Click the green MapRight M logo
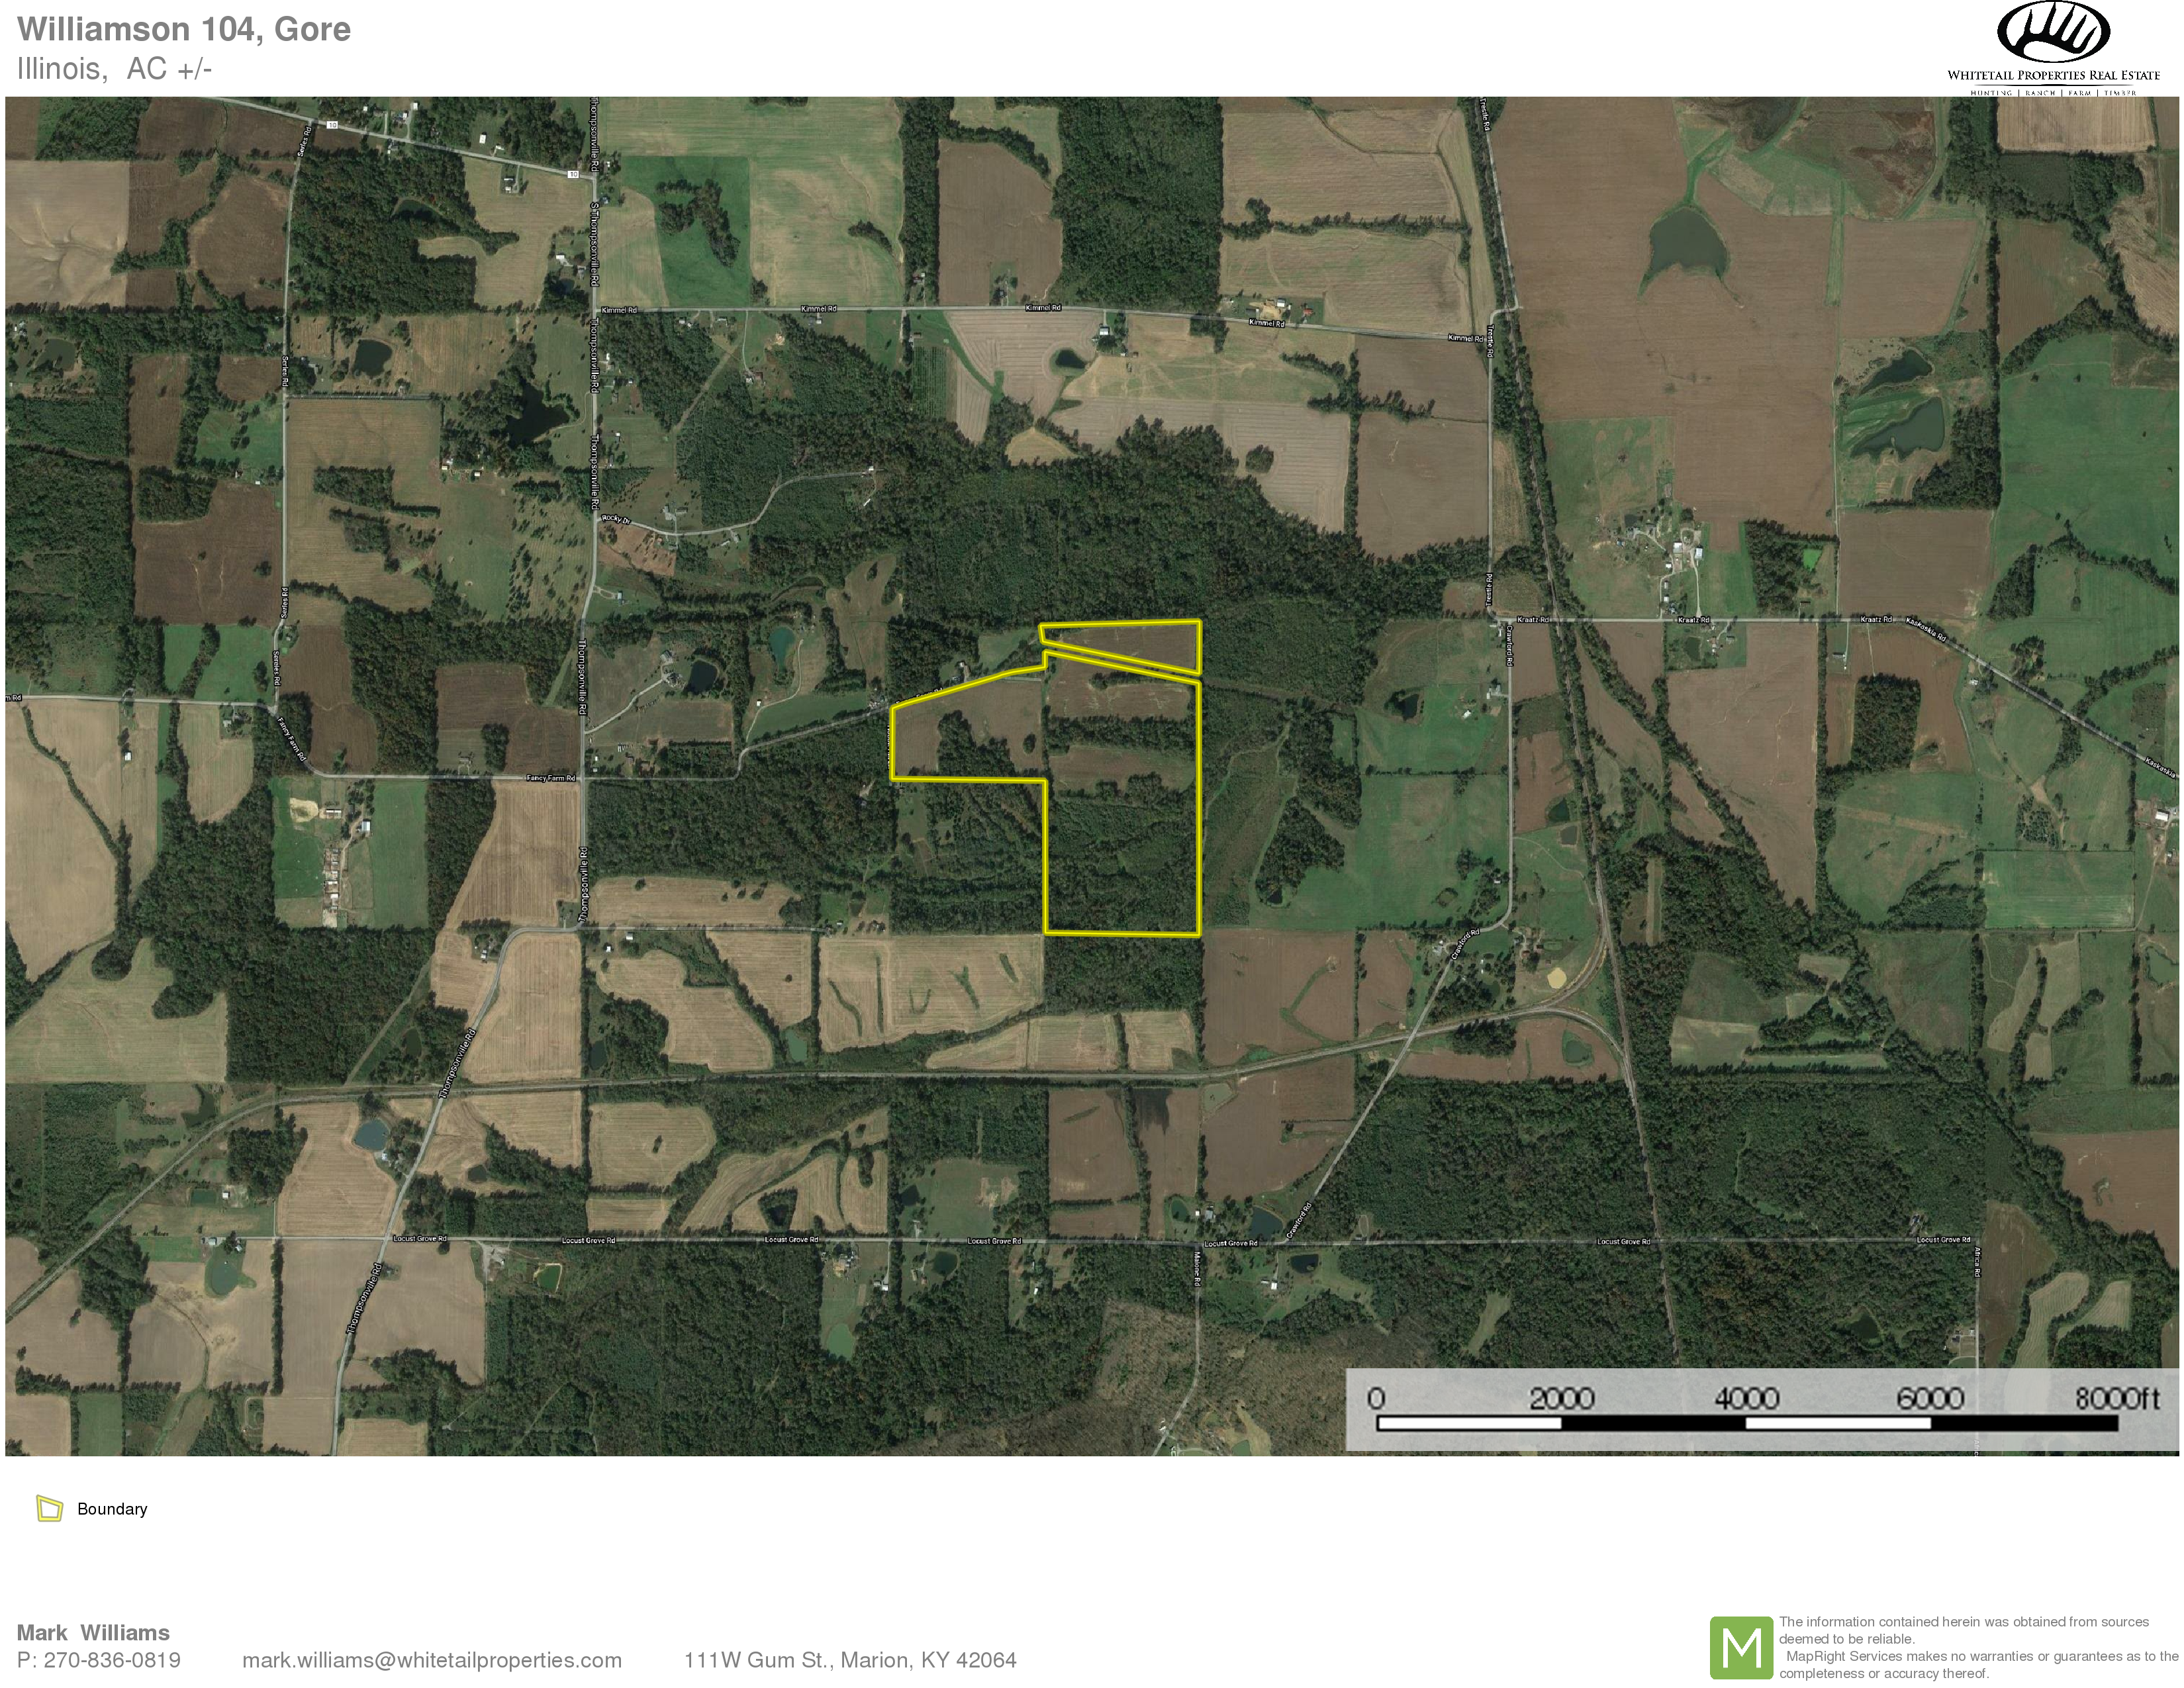Image resolution: width=2184 pixels, height=1688 pixels. coord(1742,1648)
